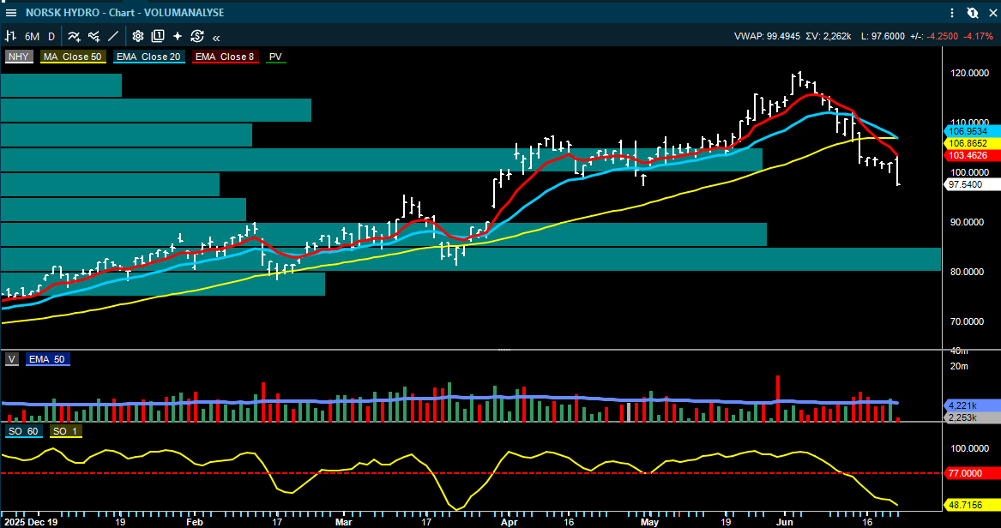Click the 2,253k volume tag
Image resolution: width=1001 pixels, height=528 pixels.
point(971,417)
